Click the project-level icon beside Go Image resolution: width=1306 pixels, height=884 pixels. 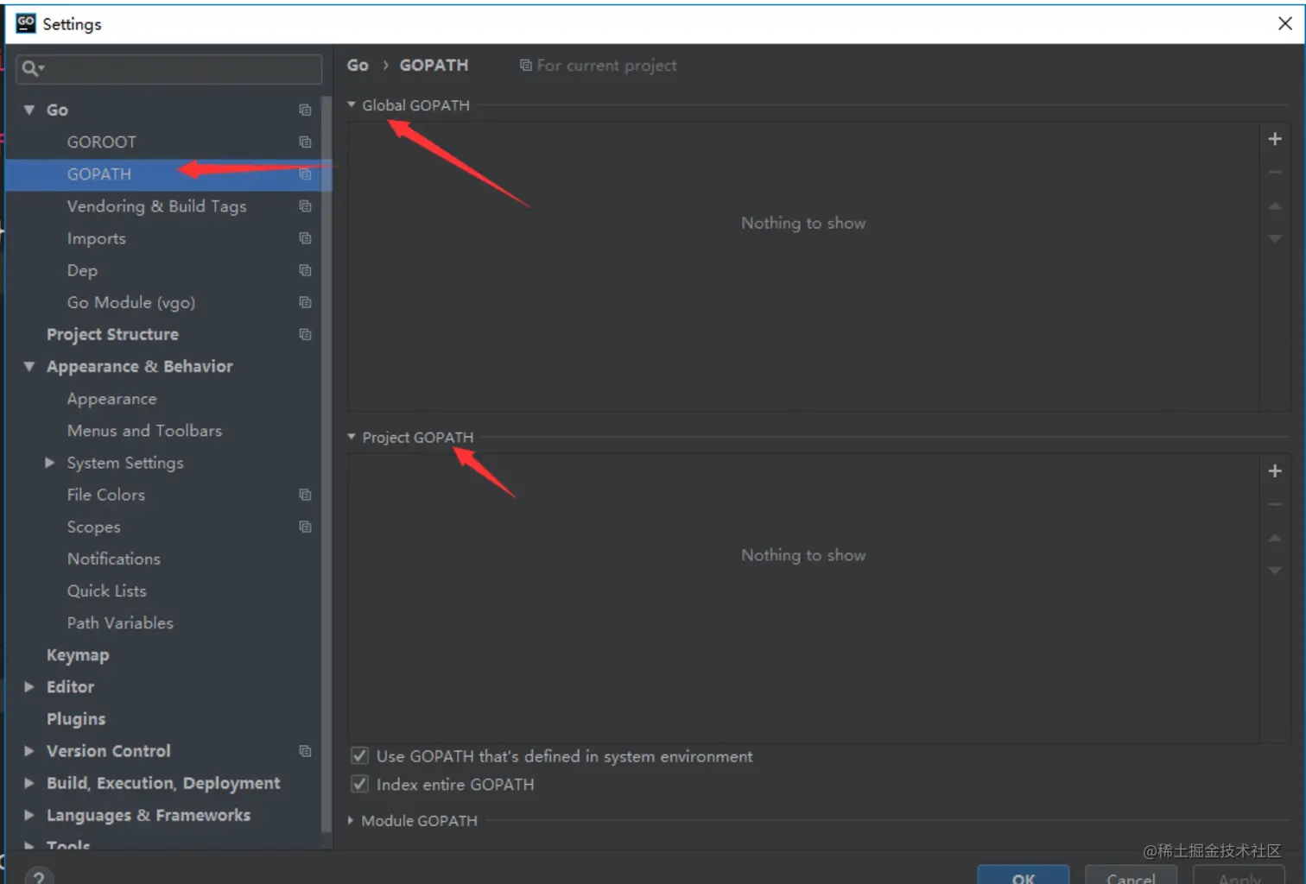(x=305, y=110)
